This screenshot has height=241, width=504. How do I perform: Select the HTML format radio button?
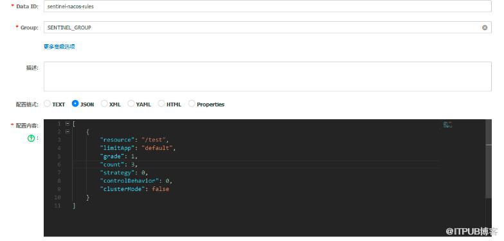pos(161,104)
